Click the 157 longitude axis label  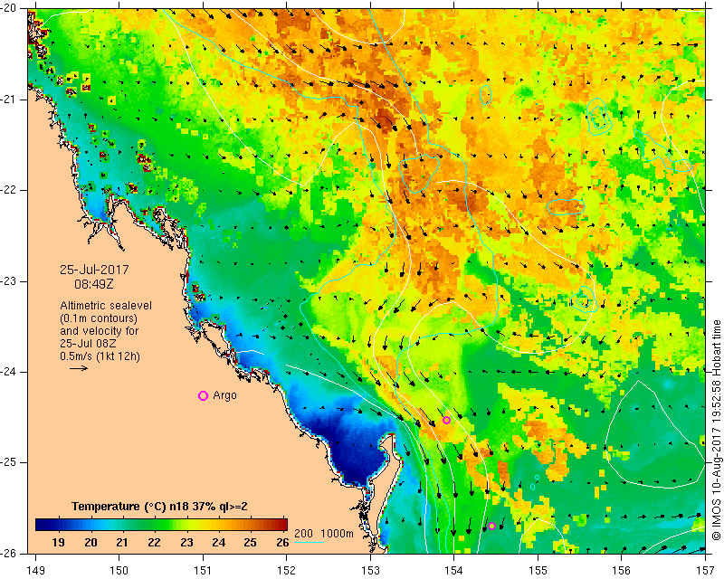(706, 570)
